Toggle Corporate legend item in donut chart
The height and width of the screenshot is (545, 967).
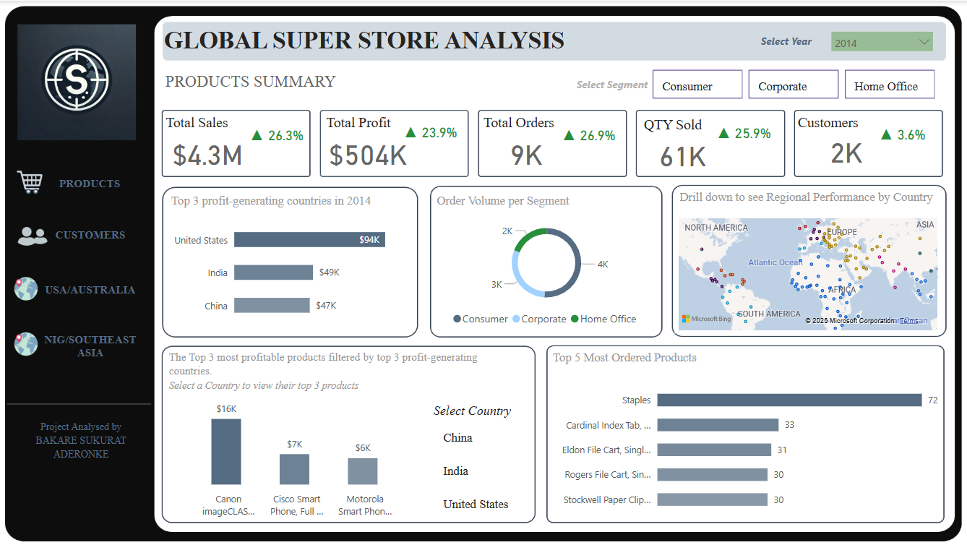[539, 319]
